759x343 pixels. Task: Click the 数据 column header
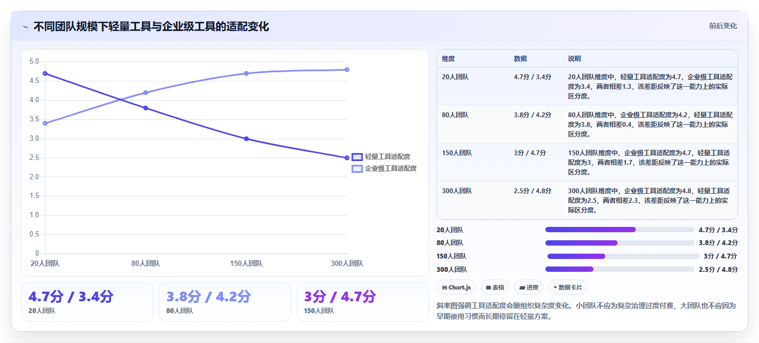coord(520,59)
